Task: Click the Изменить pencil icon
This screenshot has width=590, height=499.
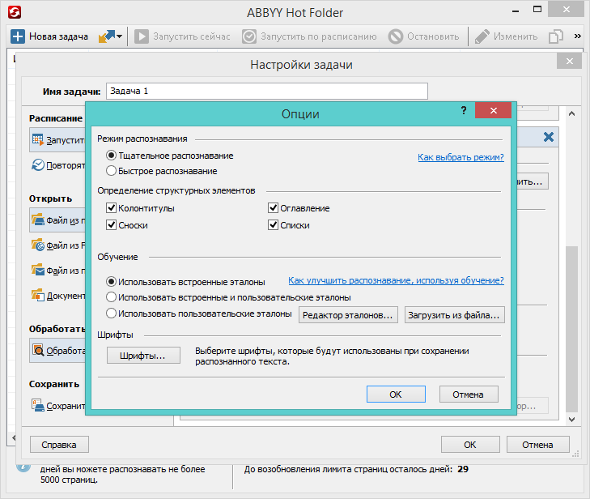Action: [482, 36]
